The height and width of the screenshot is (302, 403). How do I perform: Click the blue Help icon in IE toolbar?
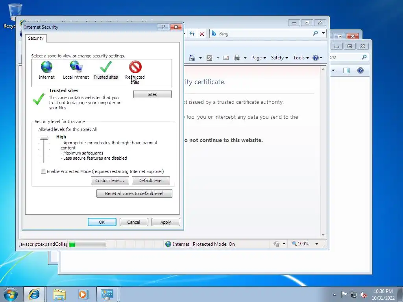(x=316, y=58)
